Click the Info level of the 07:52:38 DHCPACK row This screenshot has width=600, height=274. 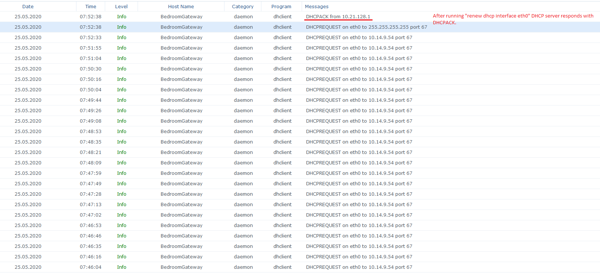point(122,16)
